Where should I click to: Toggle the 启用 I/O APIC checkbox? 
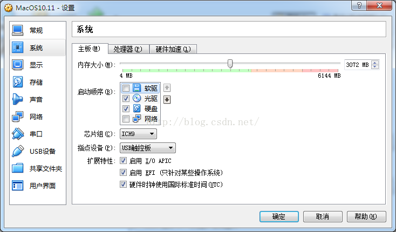(x=123, y=161)
